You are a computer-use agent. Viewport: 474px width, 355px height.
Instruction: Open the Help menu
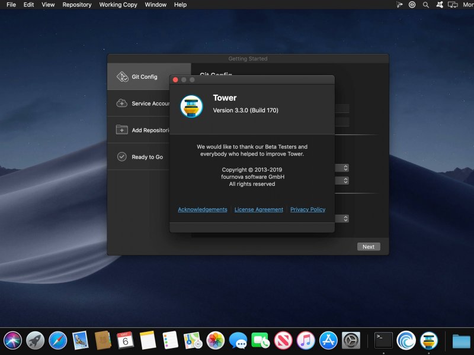click(180, 5)
